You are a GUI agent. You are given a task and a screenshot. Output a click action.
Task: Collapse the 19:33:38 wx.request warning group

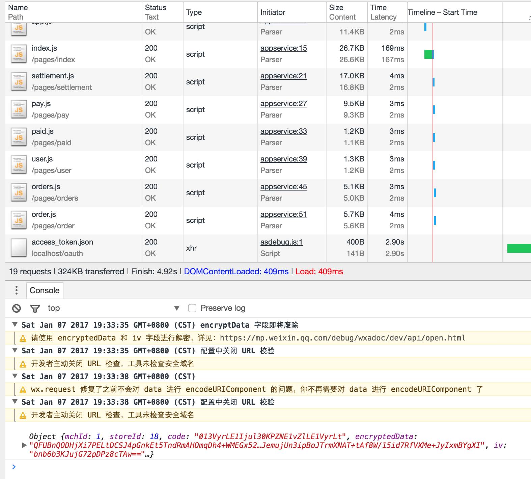coord(15,376)
